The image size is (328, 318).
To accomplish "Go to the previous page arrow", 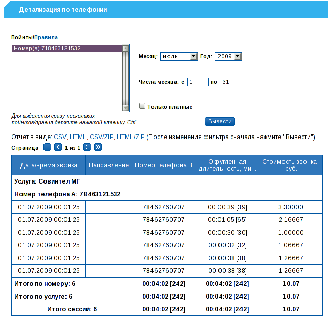I will pyautogui.click(x=58, y=147).
